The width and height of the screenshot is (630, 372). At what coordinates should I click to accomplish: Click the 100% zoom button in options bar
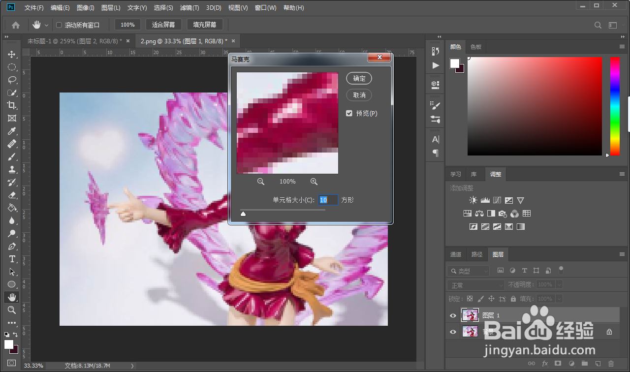click(x=127, y=25)
